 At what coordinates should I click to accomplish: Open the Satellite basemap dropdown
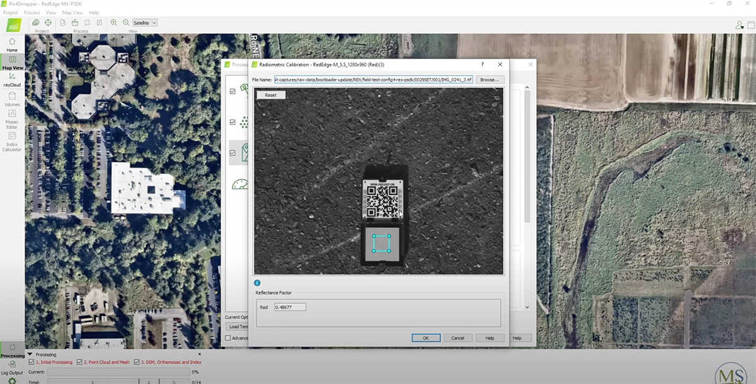tap(143, 22)
